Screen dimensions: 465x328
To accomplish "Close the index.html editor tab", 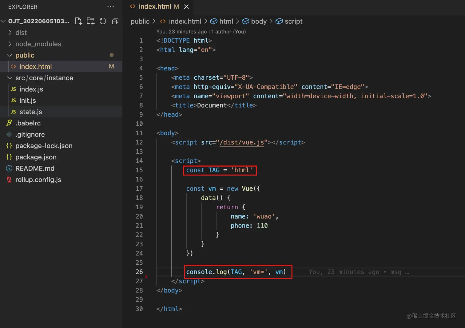I will pos(186,7).
